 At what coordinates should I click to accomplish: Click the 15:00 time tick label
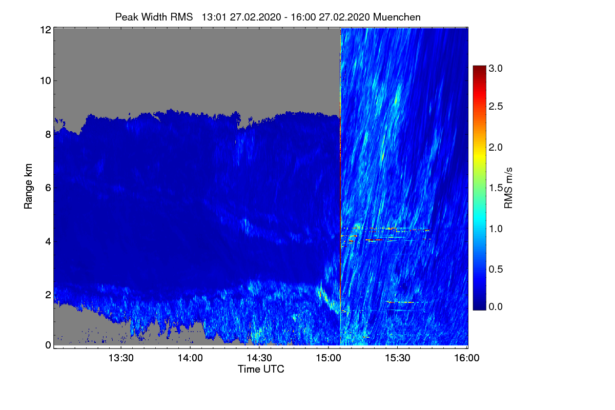tap(329, 357)
